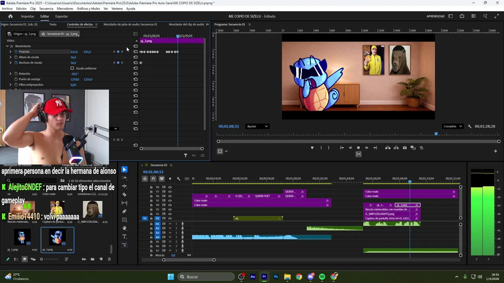Open the Ajustar zoom level dropdown
The width and height of the screenshot is (504, 283).
coord(257,126)
